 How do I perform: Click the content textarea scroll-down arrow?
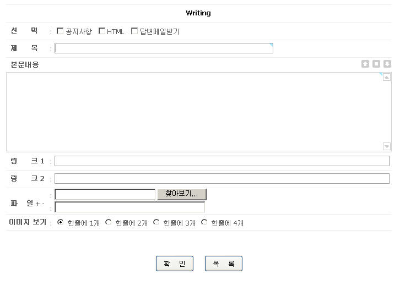(387, 146)
